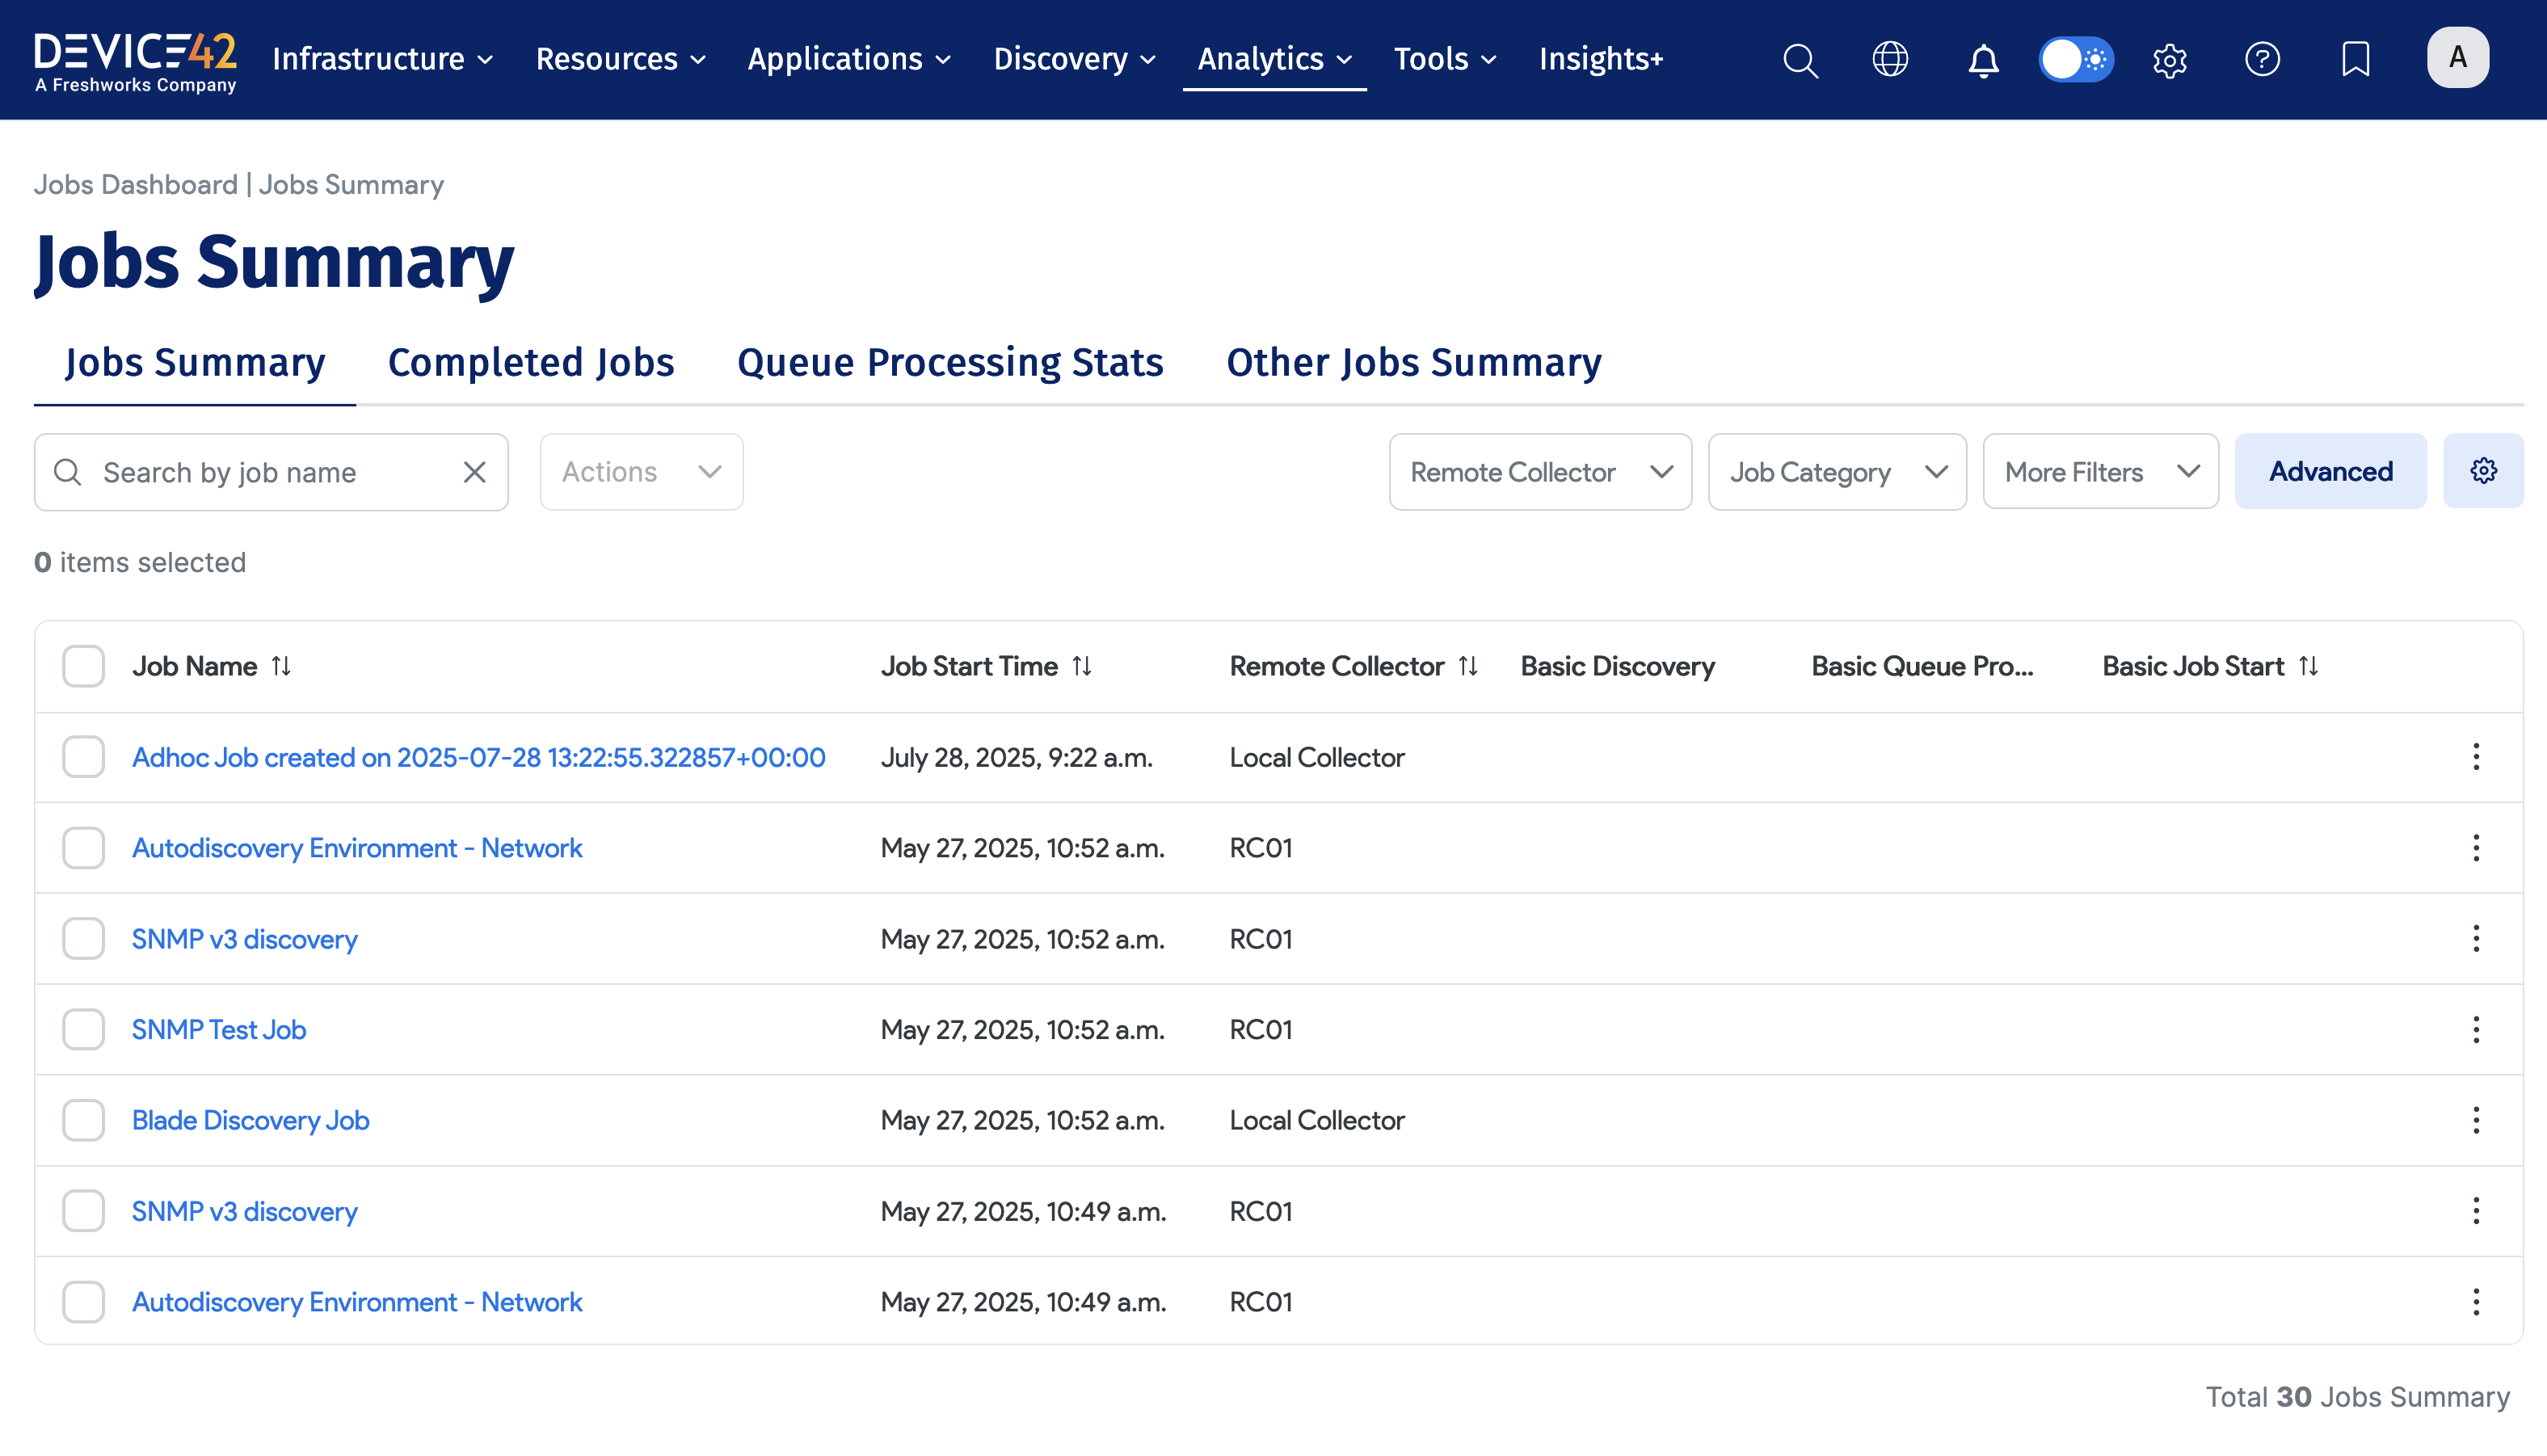This screenshot has width=2547, height=1456.
Task: Open the More Filters dropdown
Action: [2100, 472]
